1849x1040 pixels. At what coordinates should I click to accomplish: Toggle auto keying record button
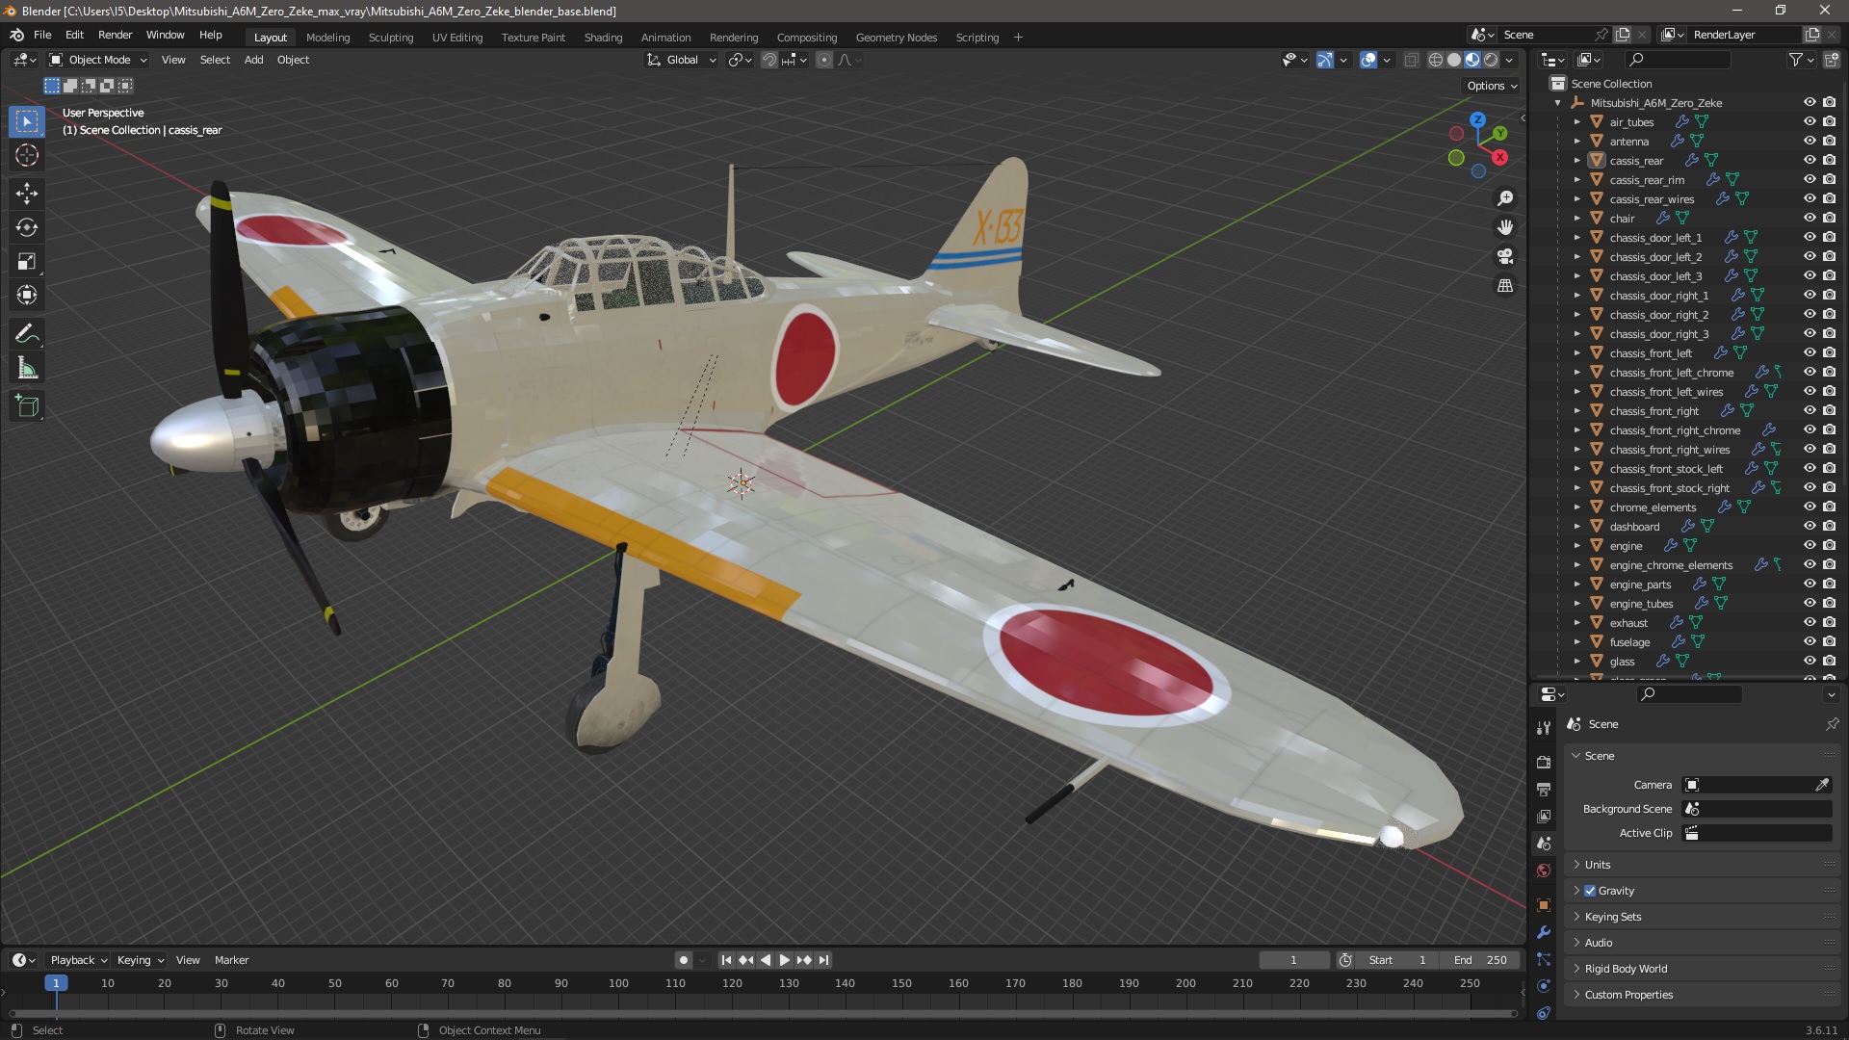[x=683, y=960]
